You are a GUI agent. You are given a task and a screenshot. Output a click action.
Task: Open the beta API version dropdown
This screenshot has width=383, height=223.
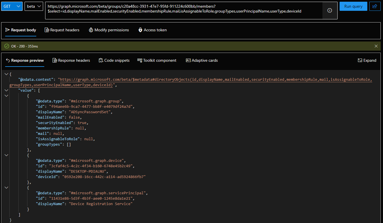tap(34, 6)
